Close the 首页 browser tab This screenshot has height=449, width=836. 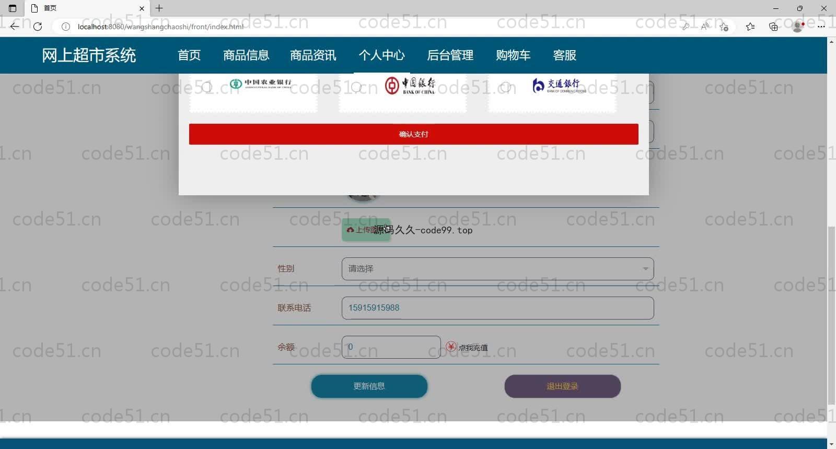pos(142,8)
